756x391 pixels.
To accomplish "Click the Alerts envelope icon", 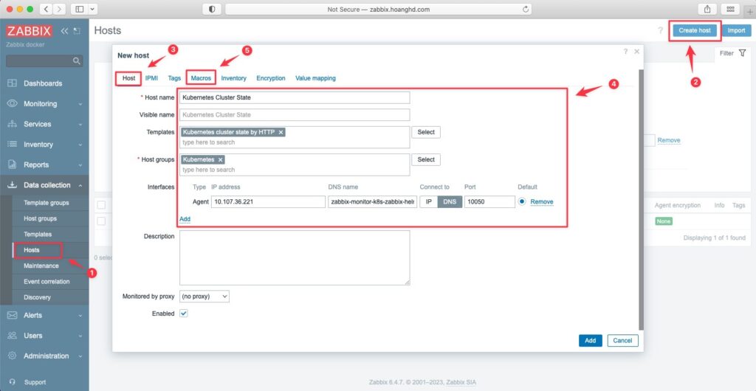I will point(13,316).
